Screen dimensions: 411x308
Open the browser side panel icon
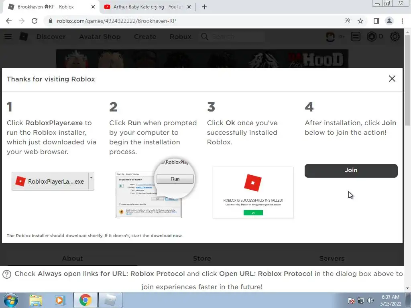[x=376, y=21]
